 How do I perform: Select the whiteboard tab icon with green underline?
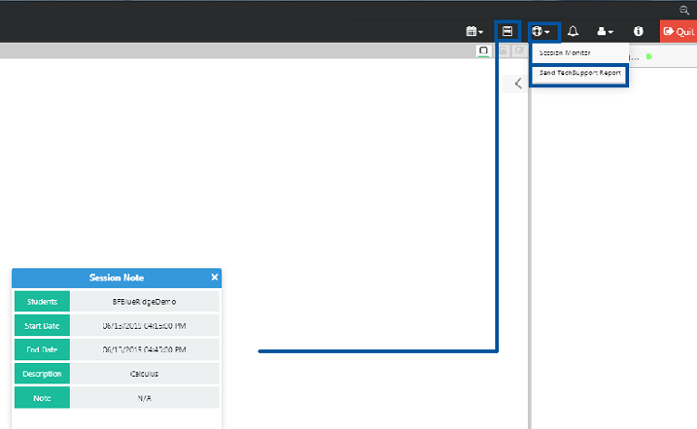[483, 50]
